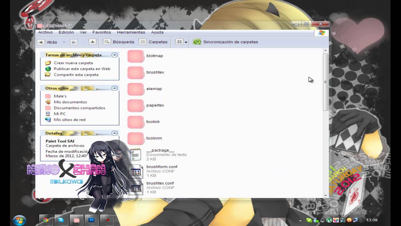Go forward with the forward arrow
This screenshot has width=401, height=226.
tap(74, 42)
